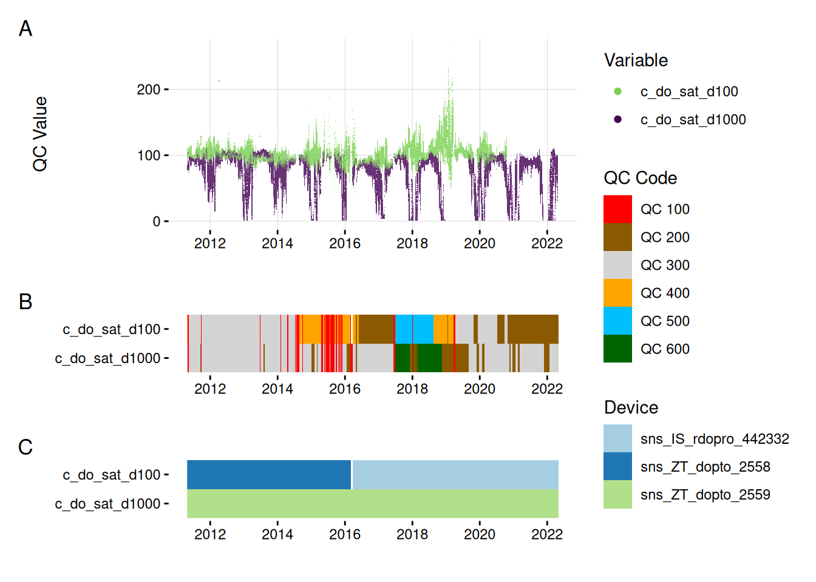Viewport: 816px width, 582px height.
Task: Click the QC Code legend heading
Action: pyautogui.click(x=640, y=178)
